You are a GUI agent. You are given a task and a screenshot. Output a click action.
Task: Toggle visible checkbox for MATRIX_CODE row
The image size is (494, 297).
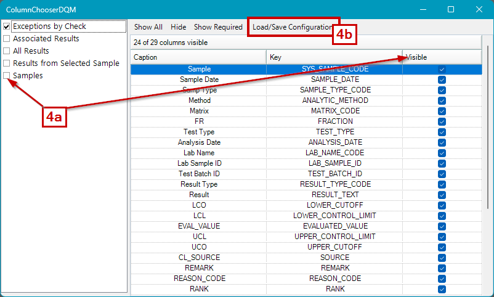(x=442, y=111)
